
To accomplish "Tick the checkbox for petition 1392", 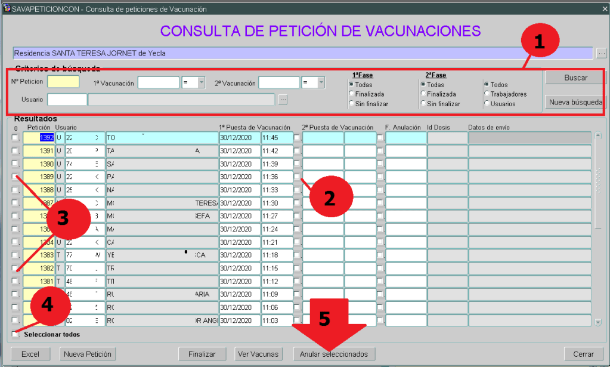I will [15, 138].
